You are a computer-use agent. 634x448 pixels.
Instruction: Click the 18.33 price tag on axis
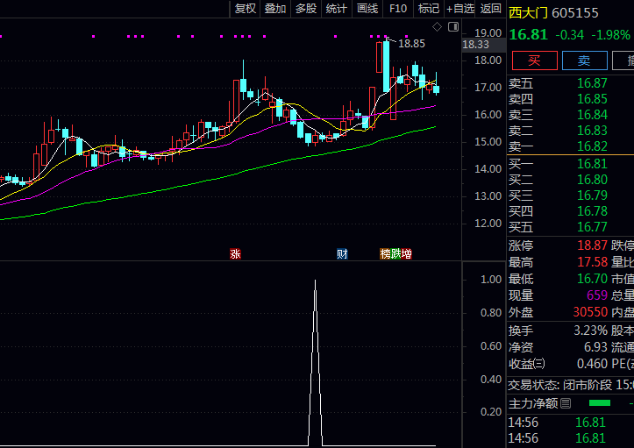point(476,44)
